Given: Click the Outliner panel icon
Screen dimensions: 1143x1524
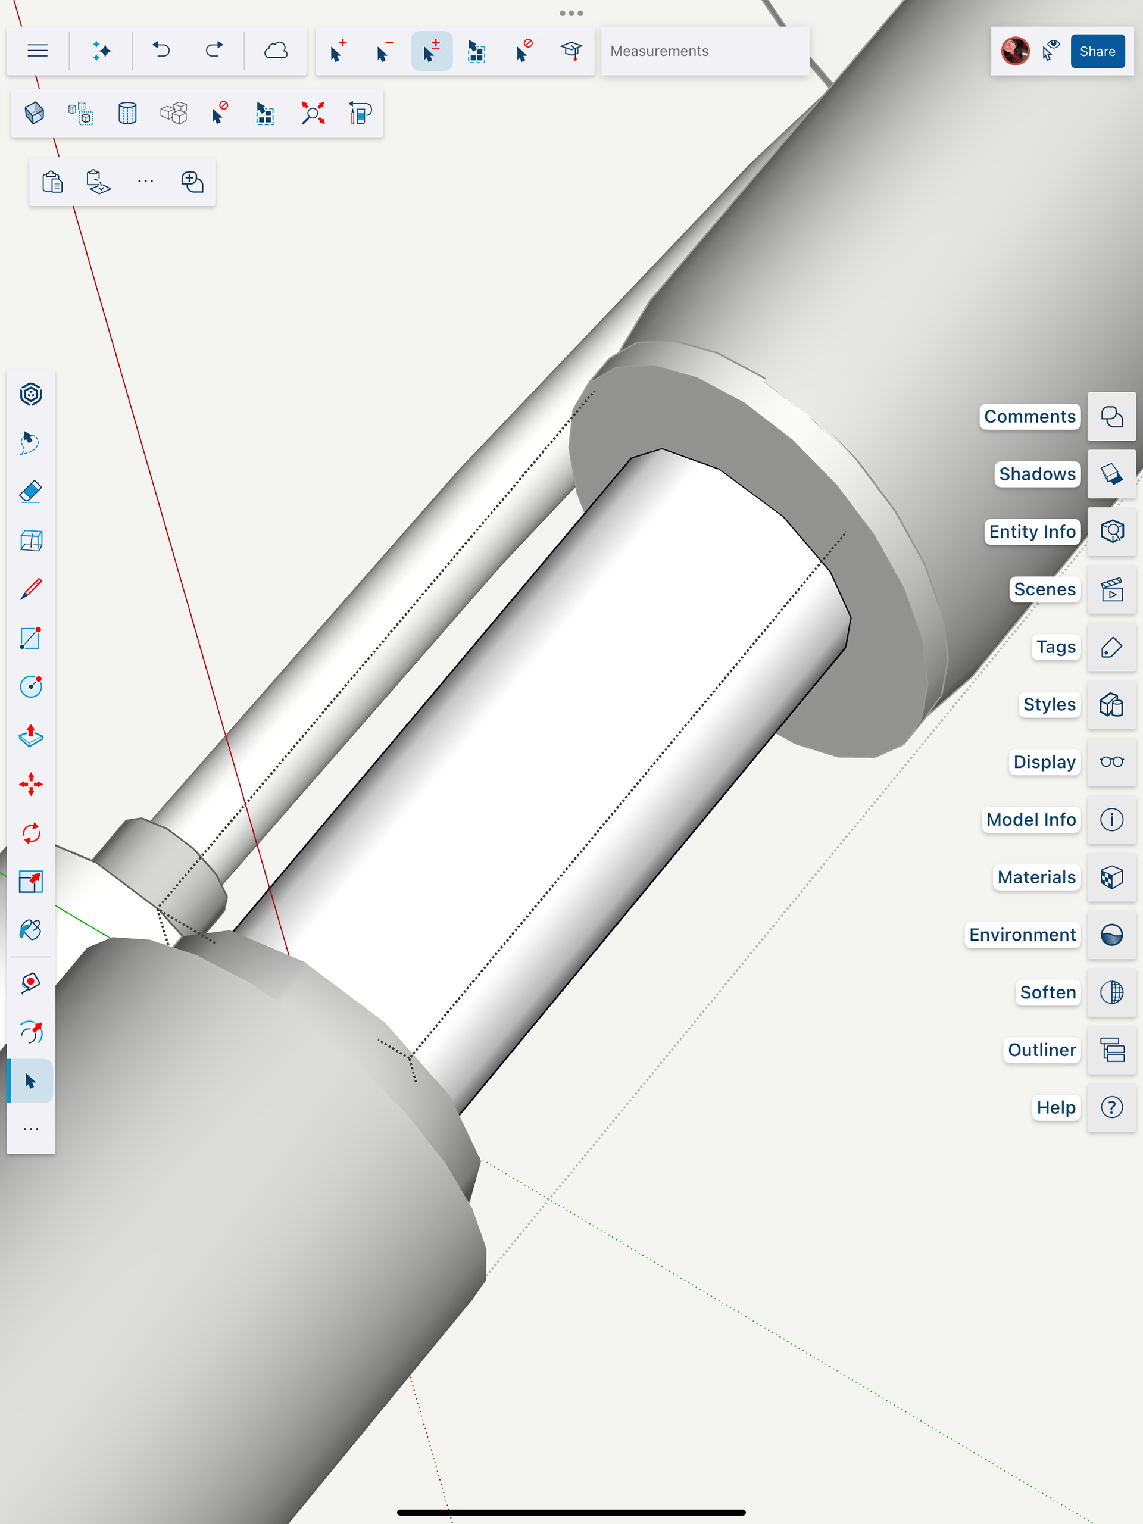Looking at the screenshot, I should tap(1111, 1050).
